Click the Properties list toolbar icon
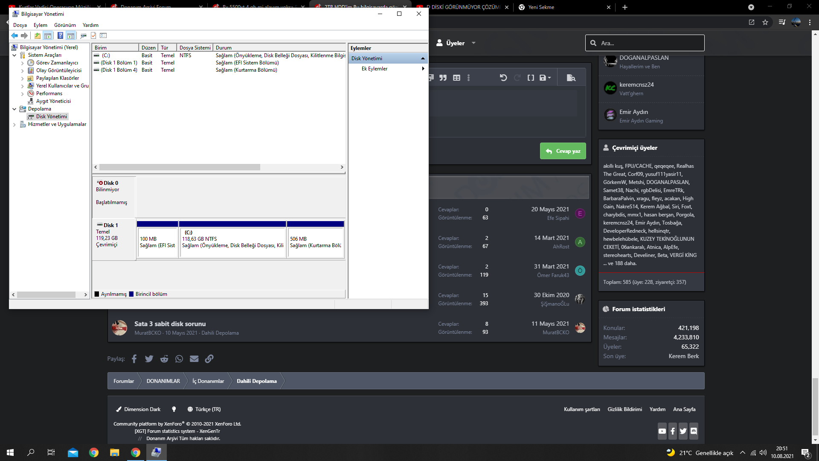Screen dimensions: 819x461 tap(103, 36)
